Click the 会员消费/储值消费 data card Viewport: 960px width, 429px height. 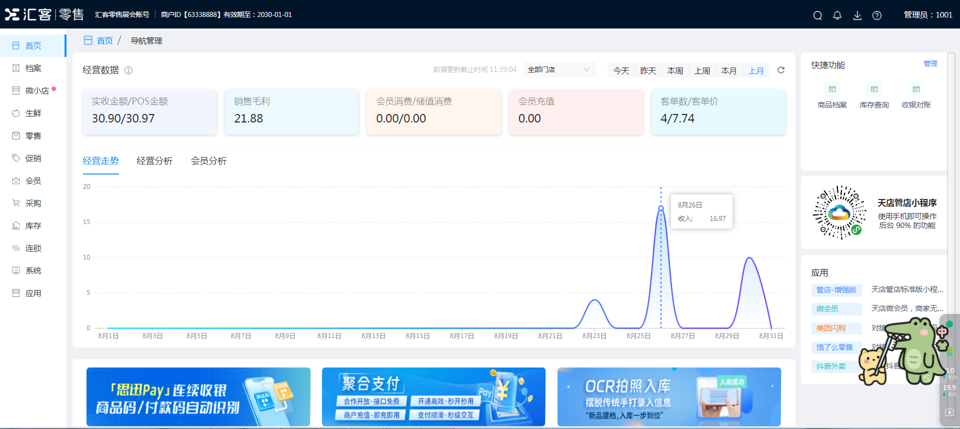(434, 111)
